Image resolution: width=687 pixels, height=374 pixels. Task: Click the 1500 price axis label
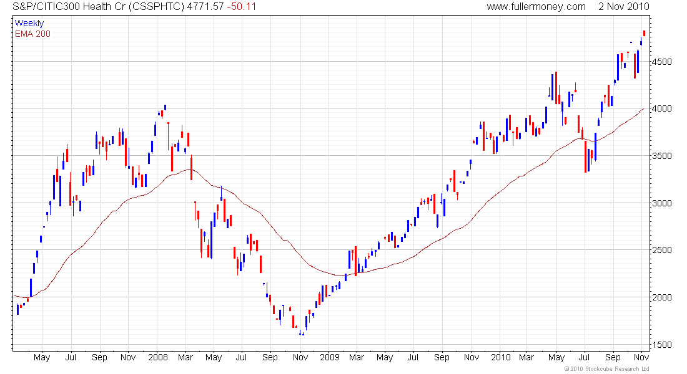pyautogui.click(x=661, y=345)
